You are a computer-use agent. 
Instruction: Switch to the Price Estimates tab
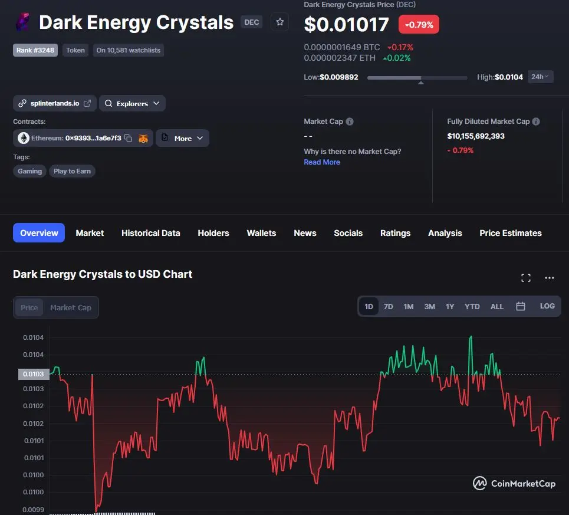pyautogui.click(x=510, y=233)
